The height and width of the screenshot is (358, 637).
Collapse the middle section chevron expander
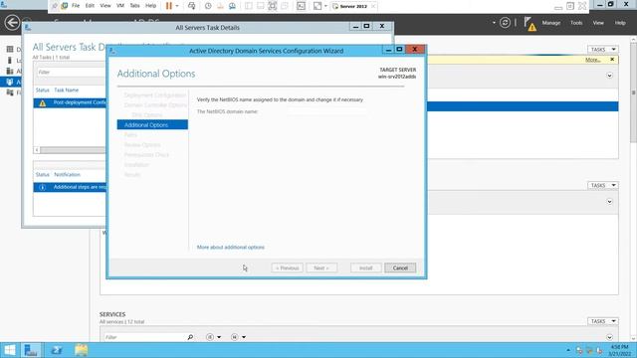[x=609, y=202]
